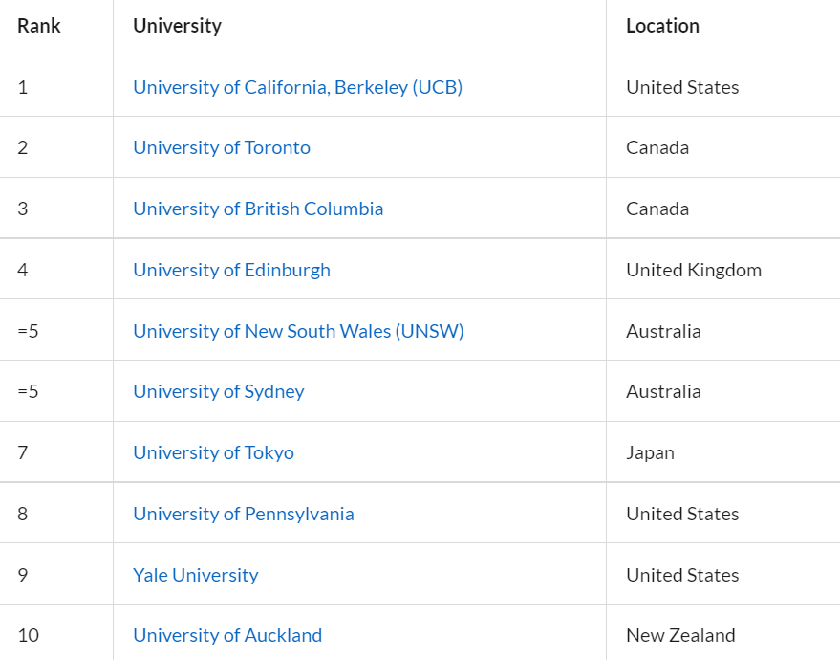840x660 pixels.
Task: Select the Japan location cell
Action: point(650,452)
